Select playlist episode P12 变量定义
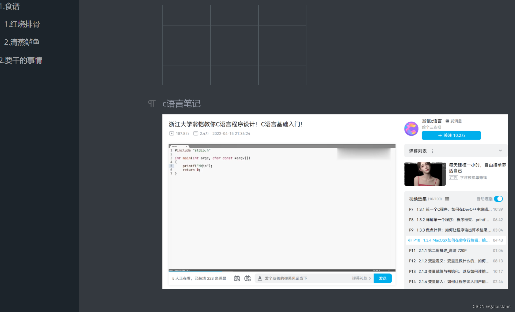The height and width of the screenshot is (312, 515). (453, 261)
